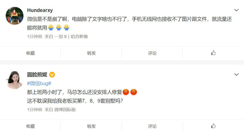Click 转发 under Hundearxy's post
The height and width of the screenshot is (132, 244).
tap(91, 53)
